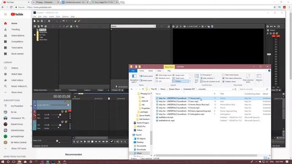This screenshot has width=292, height=164.
Task: Open the VEGAS File menu
Action: 35,17
